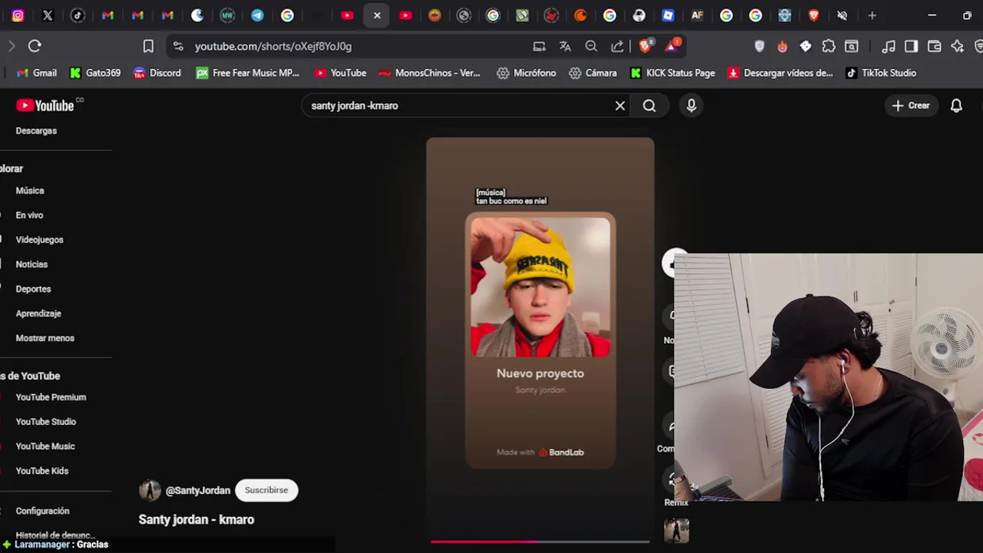Open the browser extensions puzzle icon
The height and width of the screenshot is (553, 983).
829,46
